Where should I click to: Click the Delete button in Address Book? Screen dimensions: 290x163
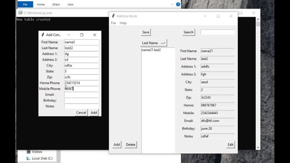click(x=130, y=144)
